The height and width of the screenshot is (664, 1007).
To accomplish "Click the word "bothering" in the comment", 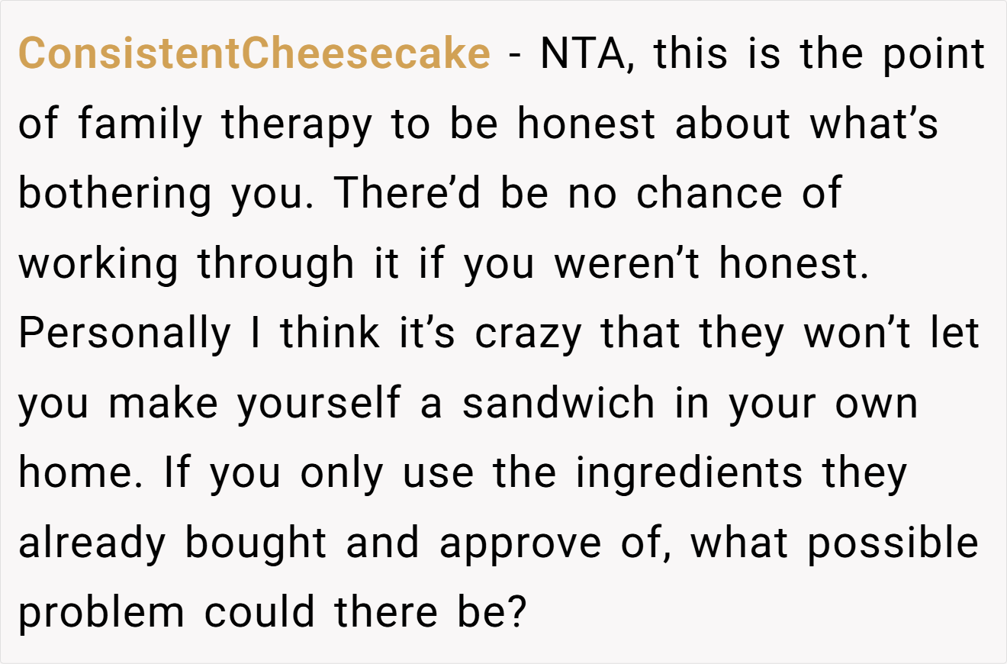I will tap(114, 195).
